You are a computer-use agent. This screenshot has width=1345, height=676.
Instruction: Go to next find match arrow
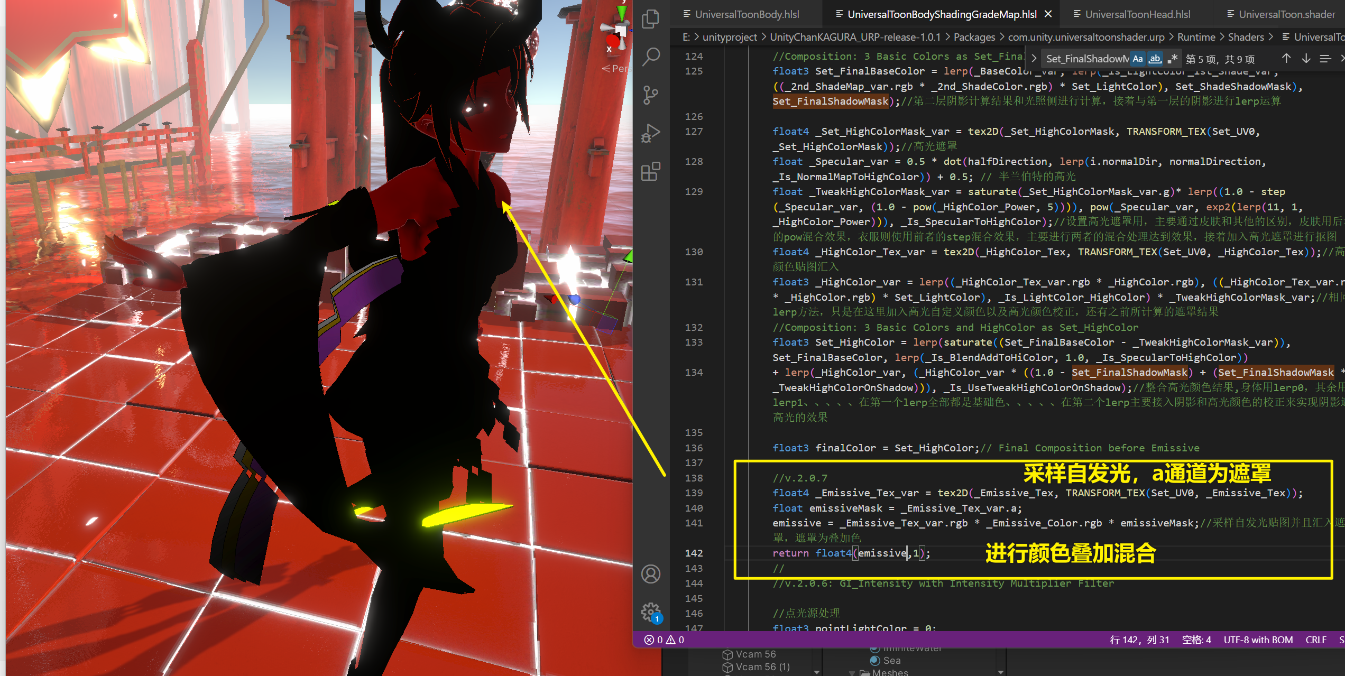[x=1306, y=59]
